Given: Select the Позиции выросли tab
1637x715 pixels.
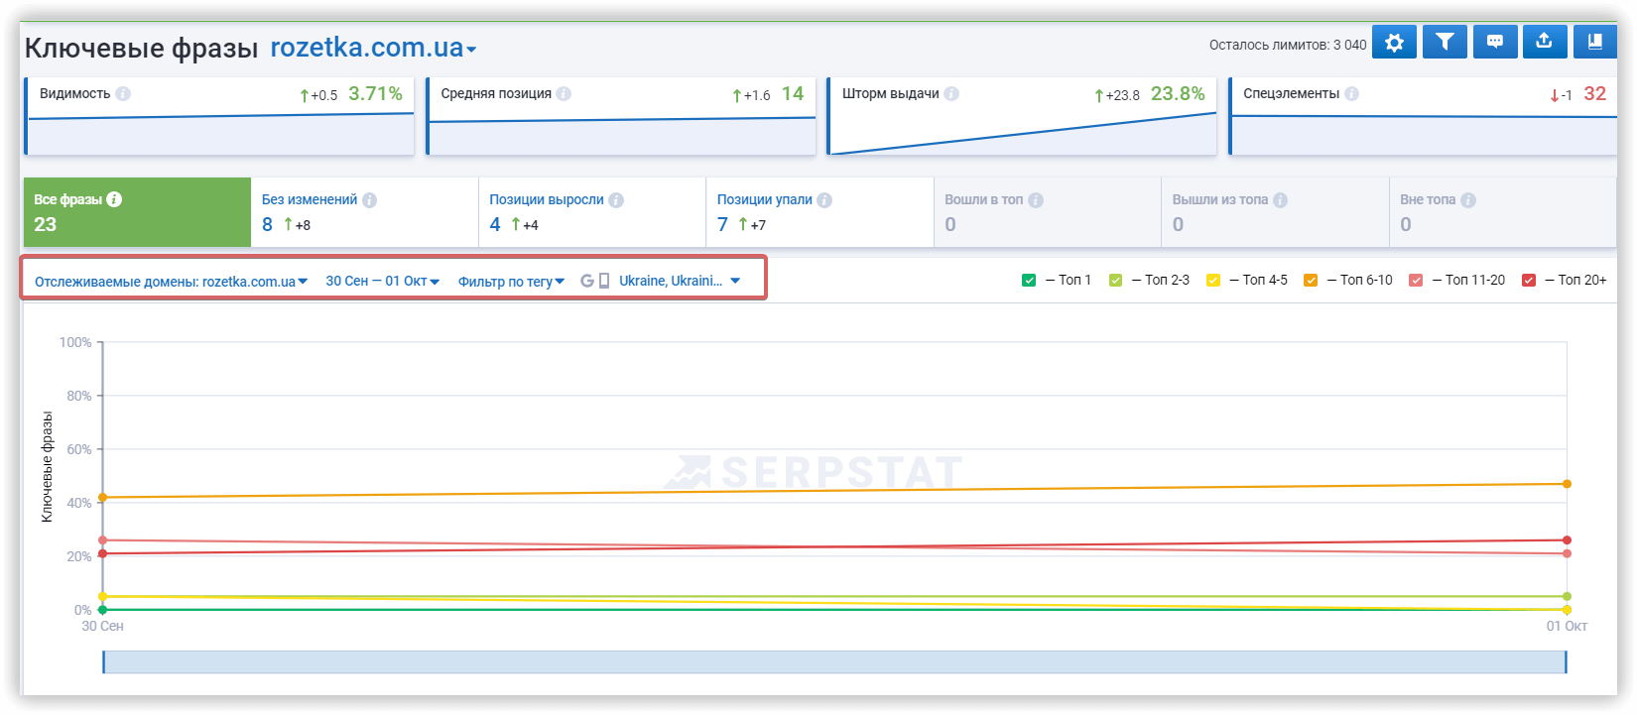Looking at the screenshot, I should pyautogui.click(x=592, y=212).
